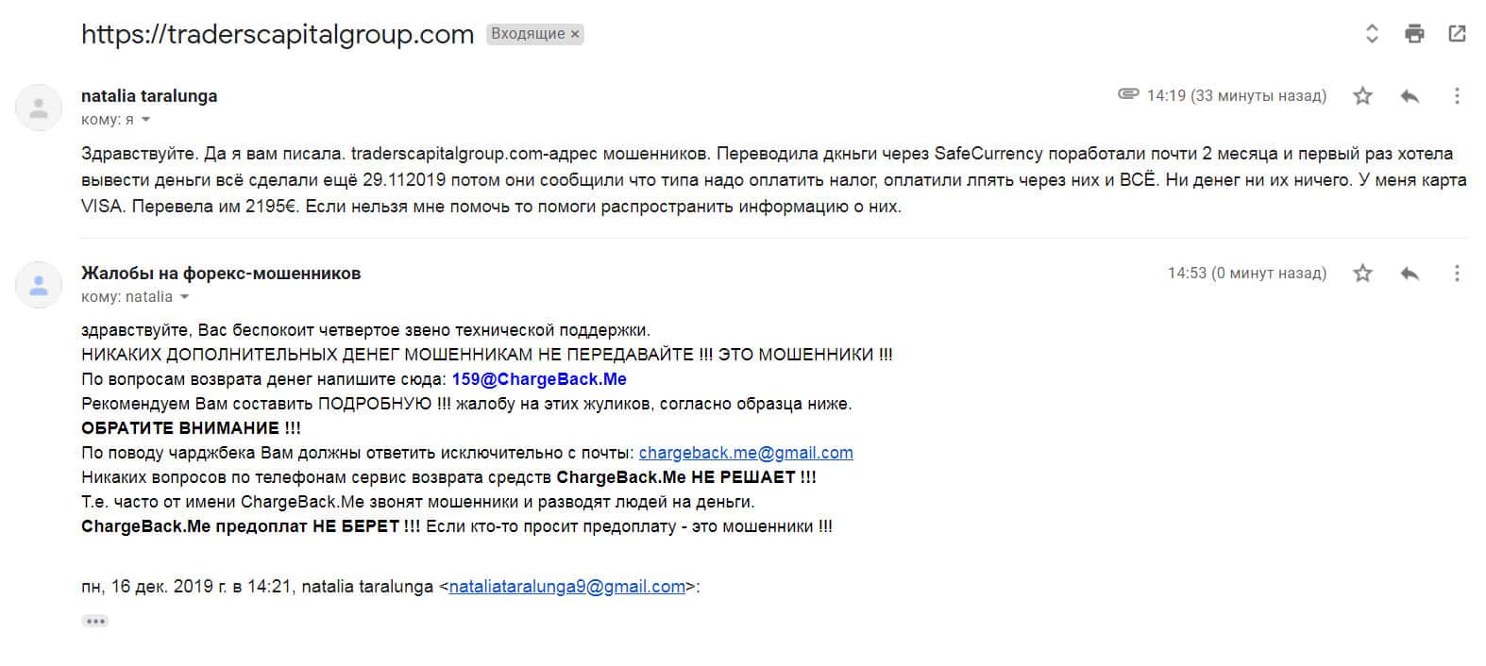Click the Входящие inbox label
The height and width of the screenshot is (666, 1486).
pos(528,35)
